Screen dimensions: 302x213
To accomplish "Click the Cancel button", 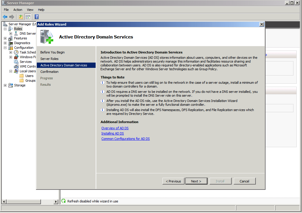I will coord(244,181).
